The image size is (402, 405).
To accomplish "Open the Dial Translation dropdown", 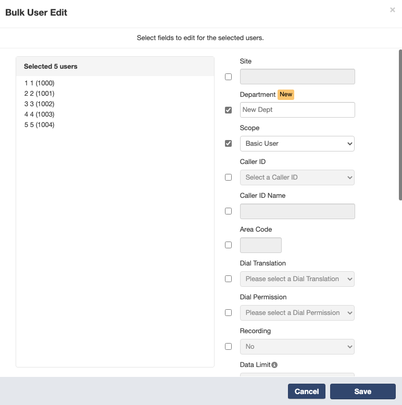I will click(x=297, y=279).
